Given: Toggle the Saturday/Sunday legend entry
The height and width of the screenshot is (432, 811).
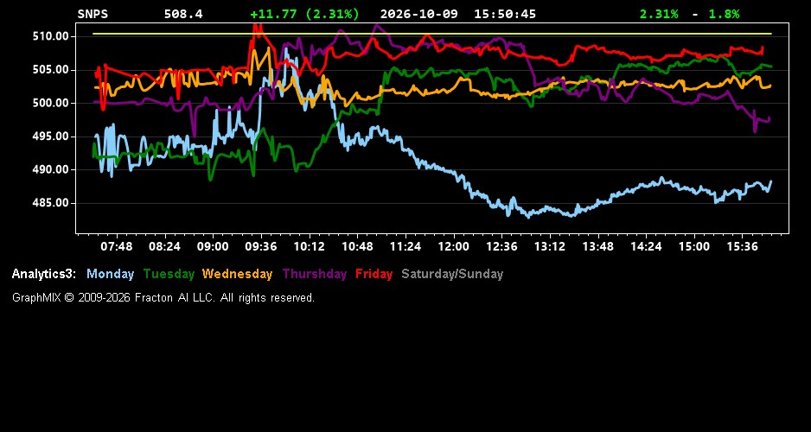Looking at the screenshot, I should tap(452, 274).
